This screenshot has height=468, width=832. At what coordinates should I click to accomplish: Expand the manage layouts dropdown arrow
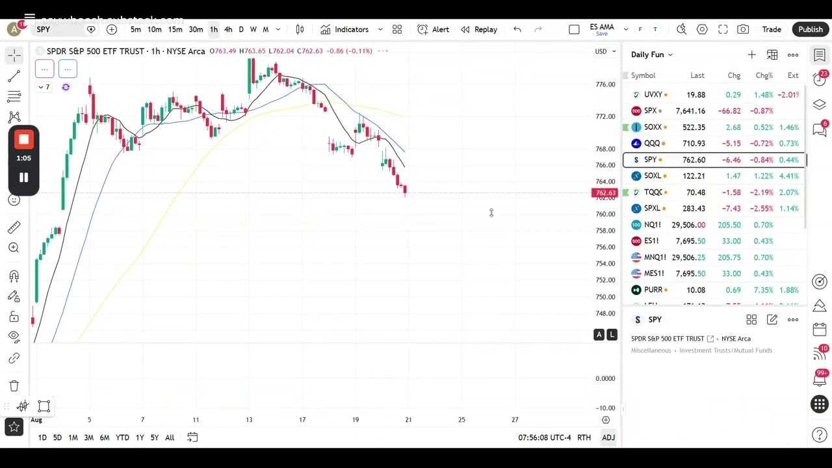pyautogui.click(x=625, y=29)
